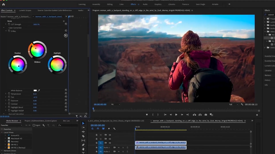The image size is (275, 154).
Task: Switch to the Audio workspace
Action: (x=145, y=4)
